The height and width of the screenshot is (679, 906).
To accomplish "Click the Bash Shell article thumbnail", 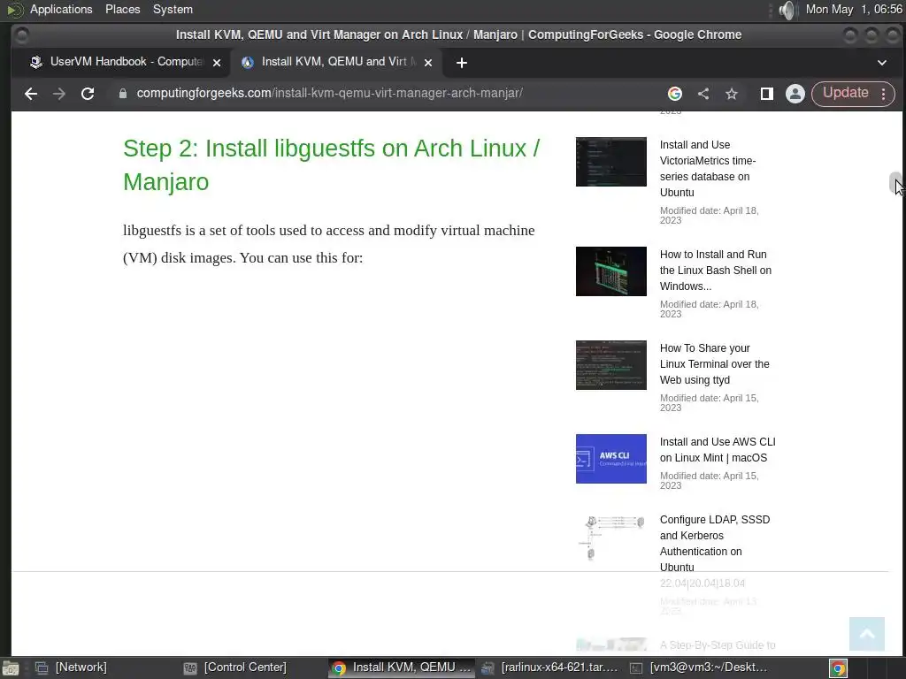I will [610, 271].
